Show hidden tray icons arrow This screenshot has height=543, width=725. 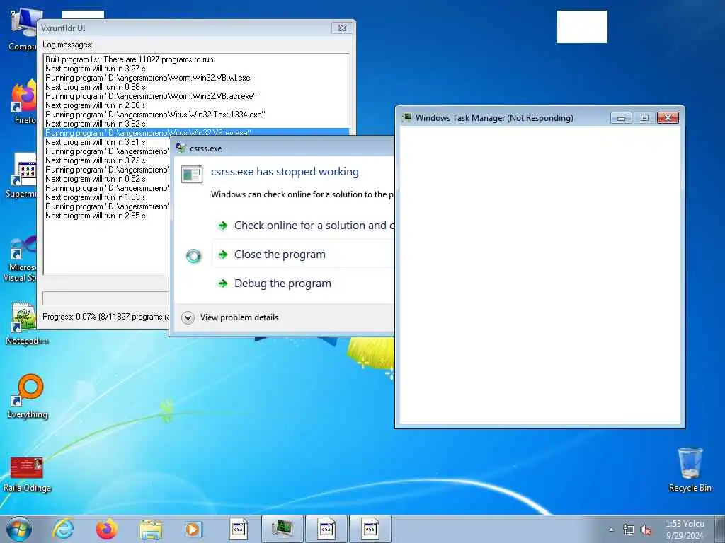point(611,530)
